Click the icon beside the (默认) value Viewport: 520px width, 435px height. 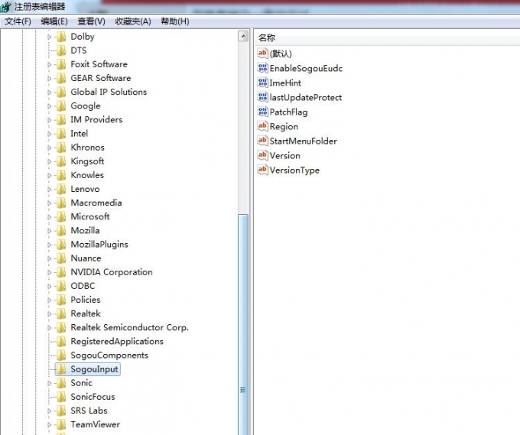tap(263, 54)
